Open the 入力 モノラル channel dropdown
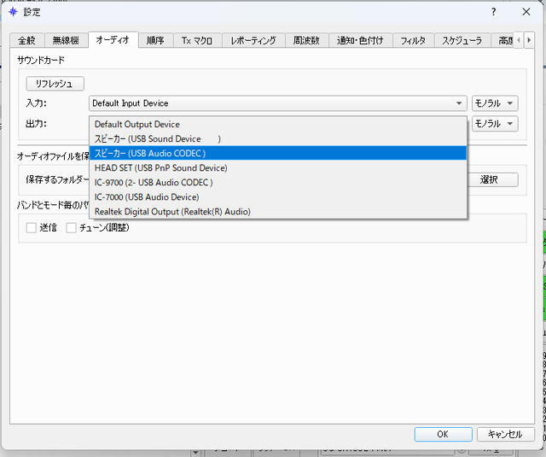The height and width of the screenshot is (457, 546). [x=495, y=103]
